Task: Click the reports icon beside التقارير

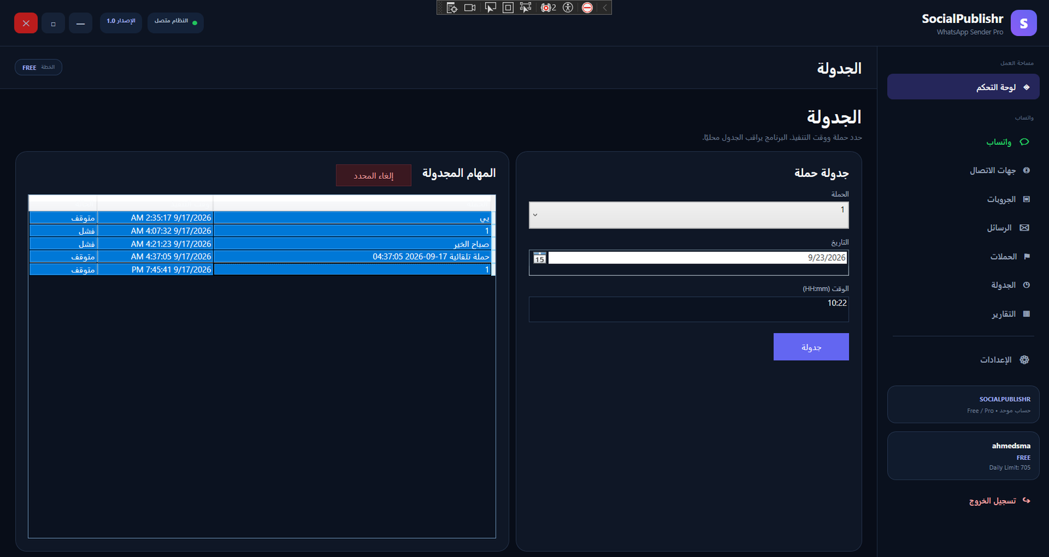Action: [1027, 314]
